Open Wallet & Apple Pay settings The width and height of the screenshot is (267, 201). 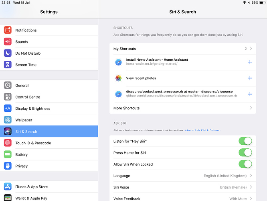pos(49,197)
